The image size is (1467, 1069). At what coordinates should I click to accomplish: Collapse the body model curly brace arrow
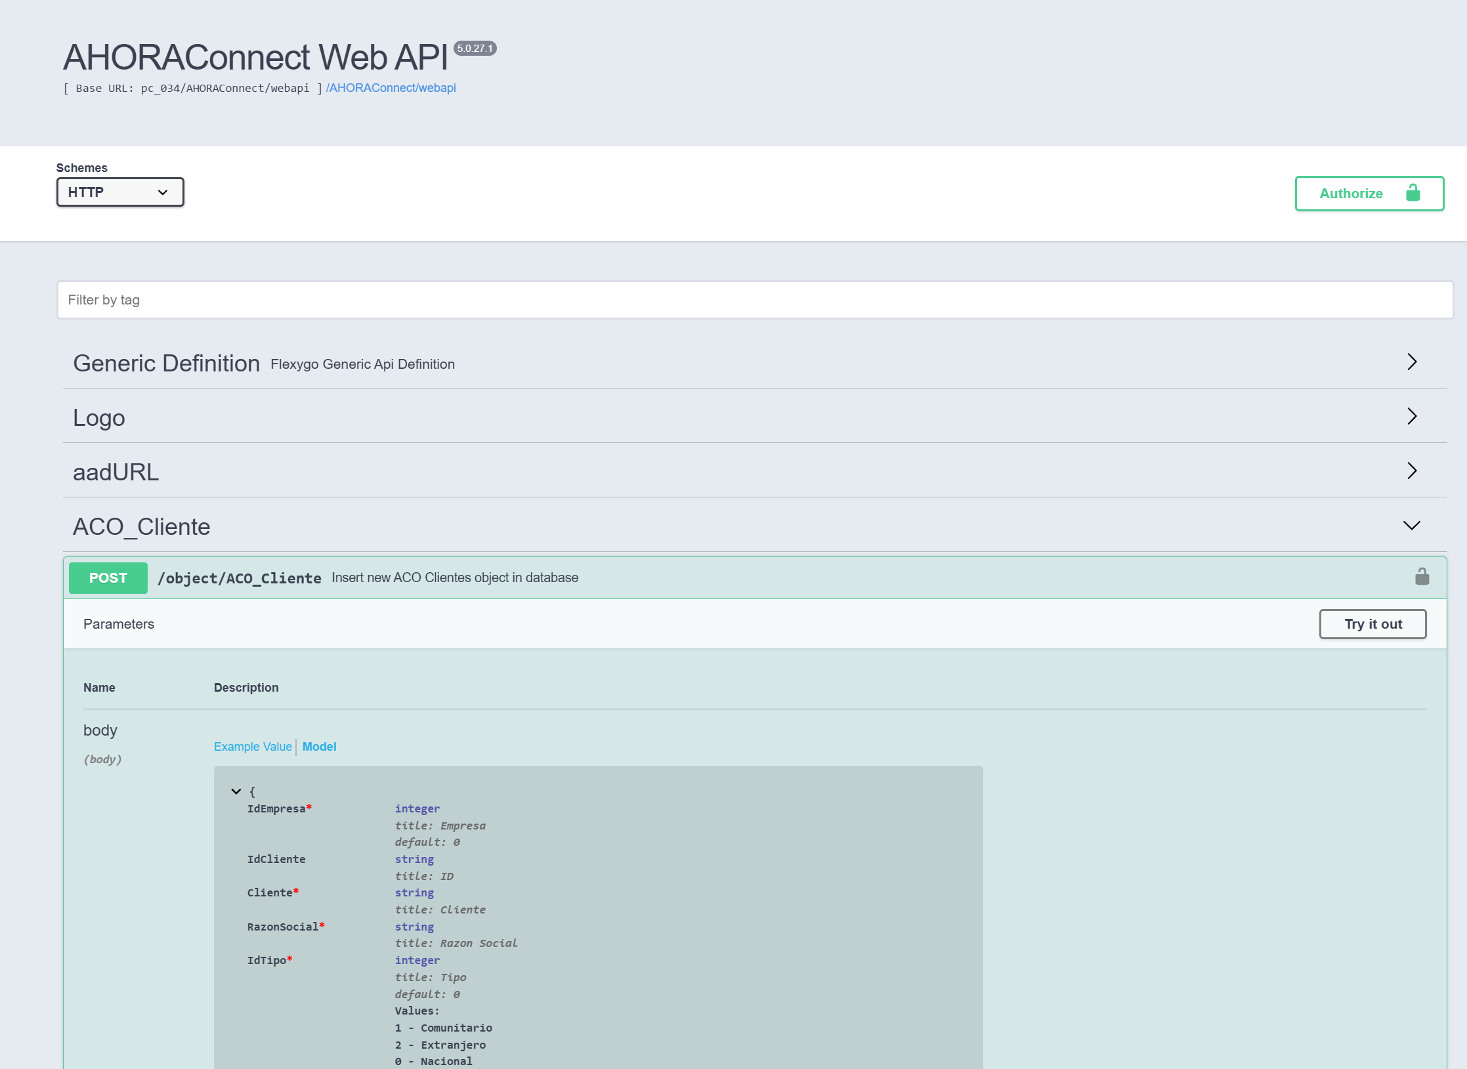[x=236, y=791]
